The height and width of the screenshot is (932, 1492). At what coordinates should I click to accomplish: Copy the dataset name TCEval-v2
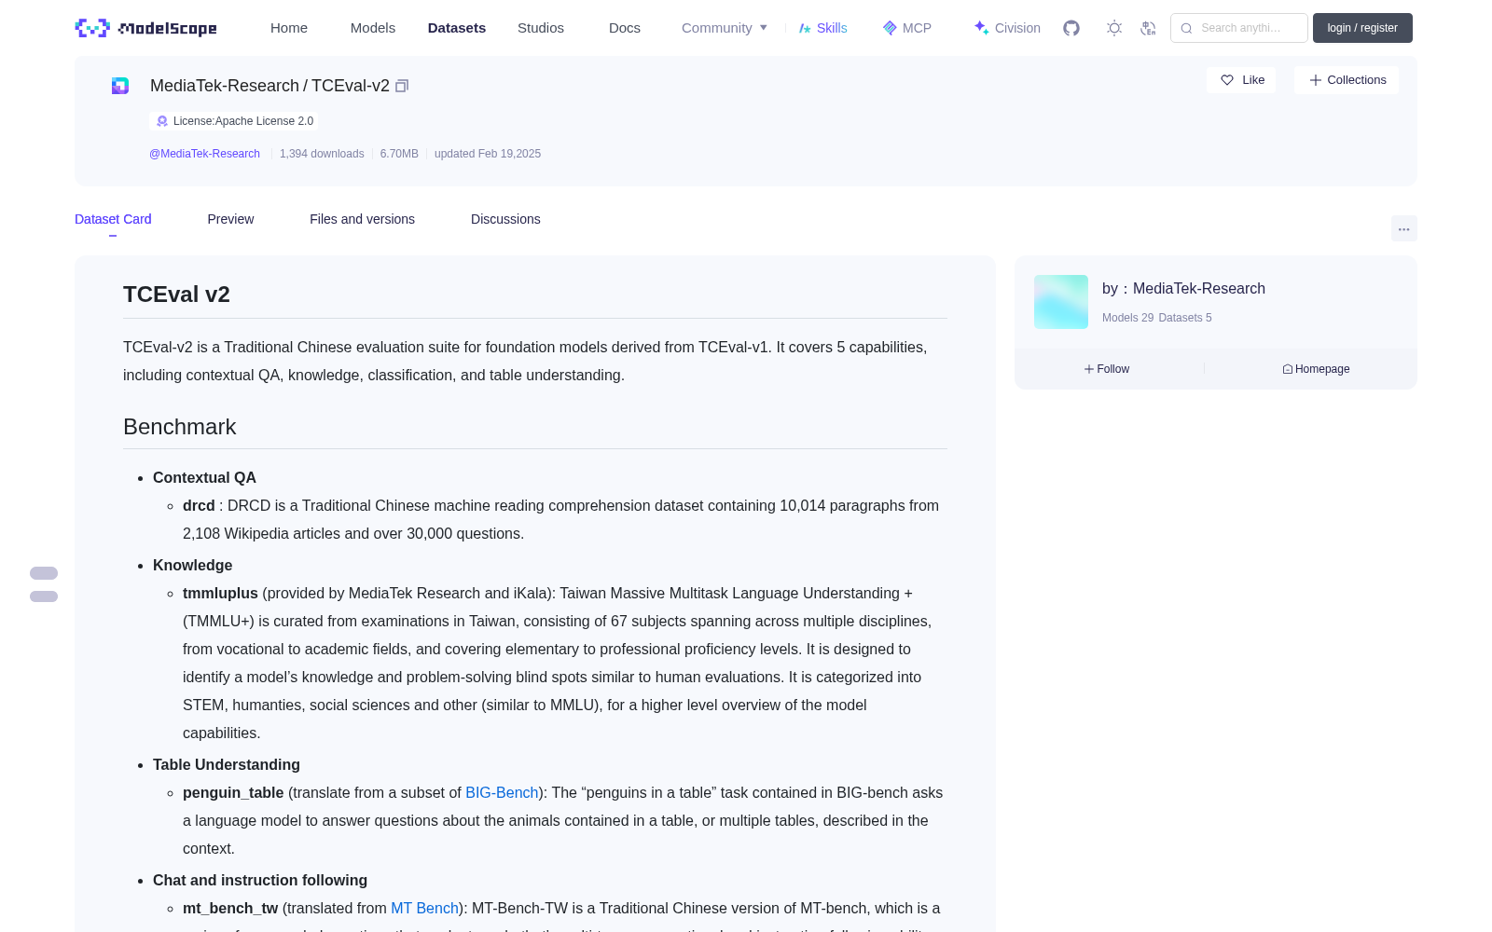point(402,86)
